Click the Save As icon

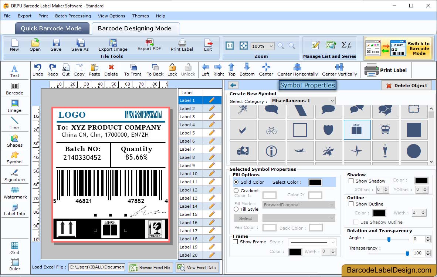[80, 45]
